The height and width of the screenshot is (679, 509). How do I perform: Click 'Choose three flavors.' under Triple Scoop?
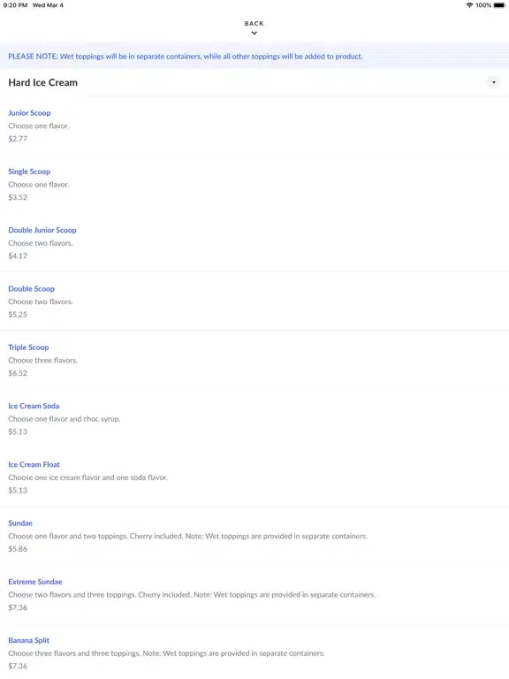pos(42,361)
